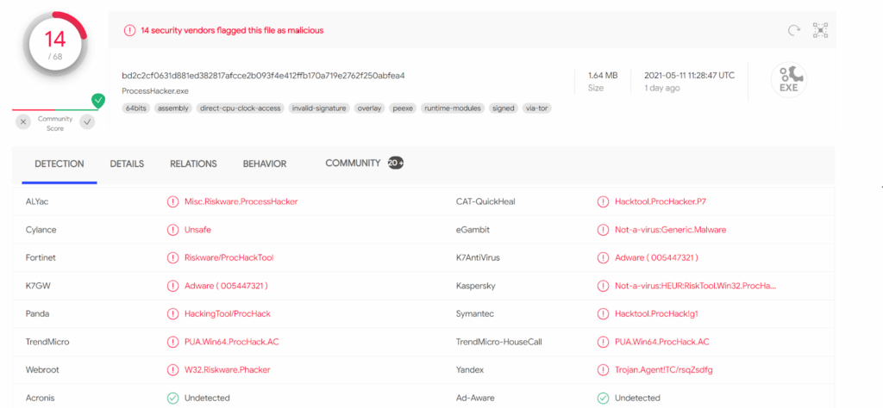
Task: Click green check icon in Acronis row
Action: click(172, 398)
